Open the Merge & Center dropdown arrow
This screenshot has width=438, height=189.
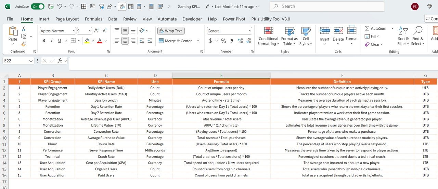coord(198,41)
